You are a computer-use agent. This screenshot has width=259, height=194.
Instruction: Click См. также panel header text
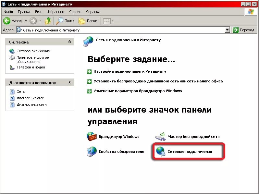pos(19,42)
